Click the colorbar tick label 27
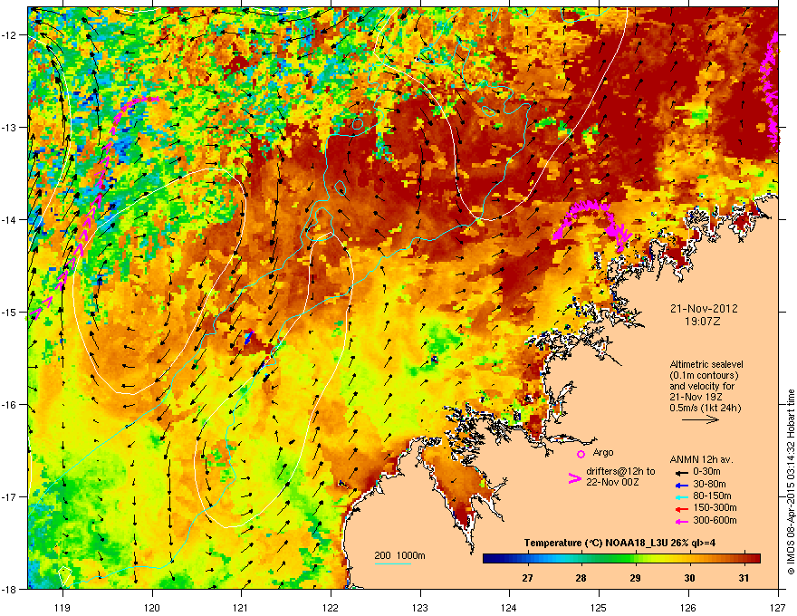This screenshot has width=797, height=616. click(527, 578)
